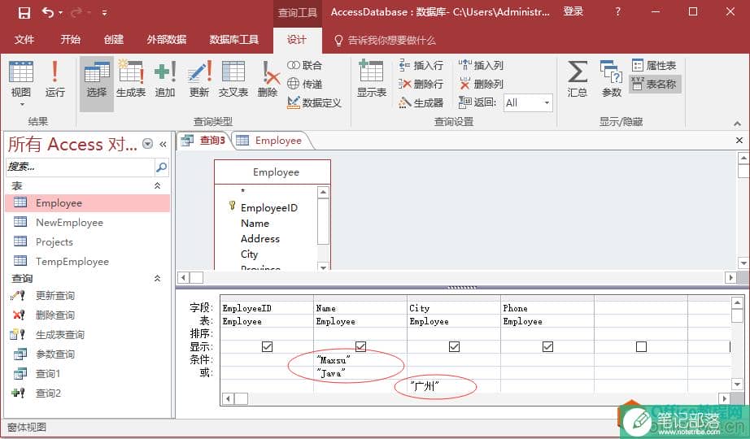Open the Parameters (参数) dialog
750x439 pixels.
(x=611, y=79)
